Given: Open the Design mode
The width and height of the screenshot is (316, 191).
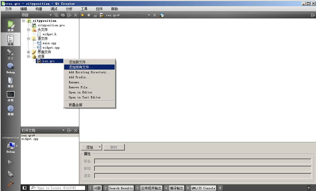Looking at the screenshot, I should click(10, 54).
